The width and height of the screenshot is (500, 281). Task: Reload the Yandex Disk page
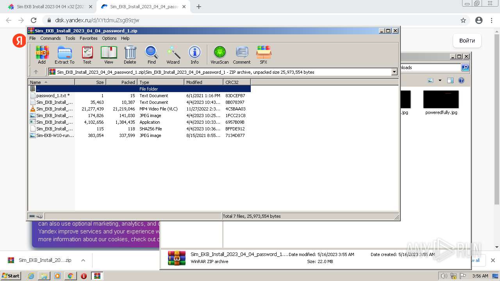tap(34, 20)
